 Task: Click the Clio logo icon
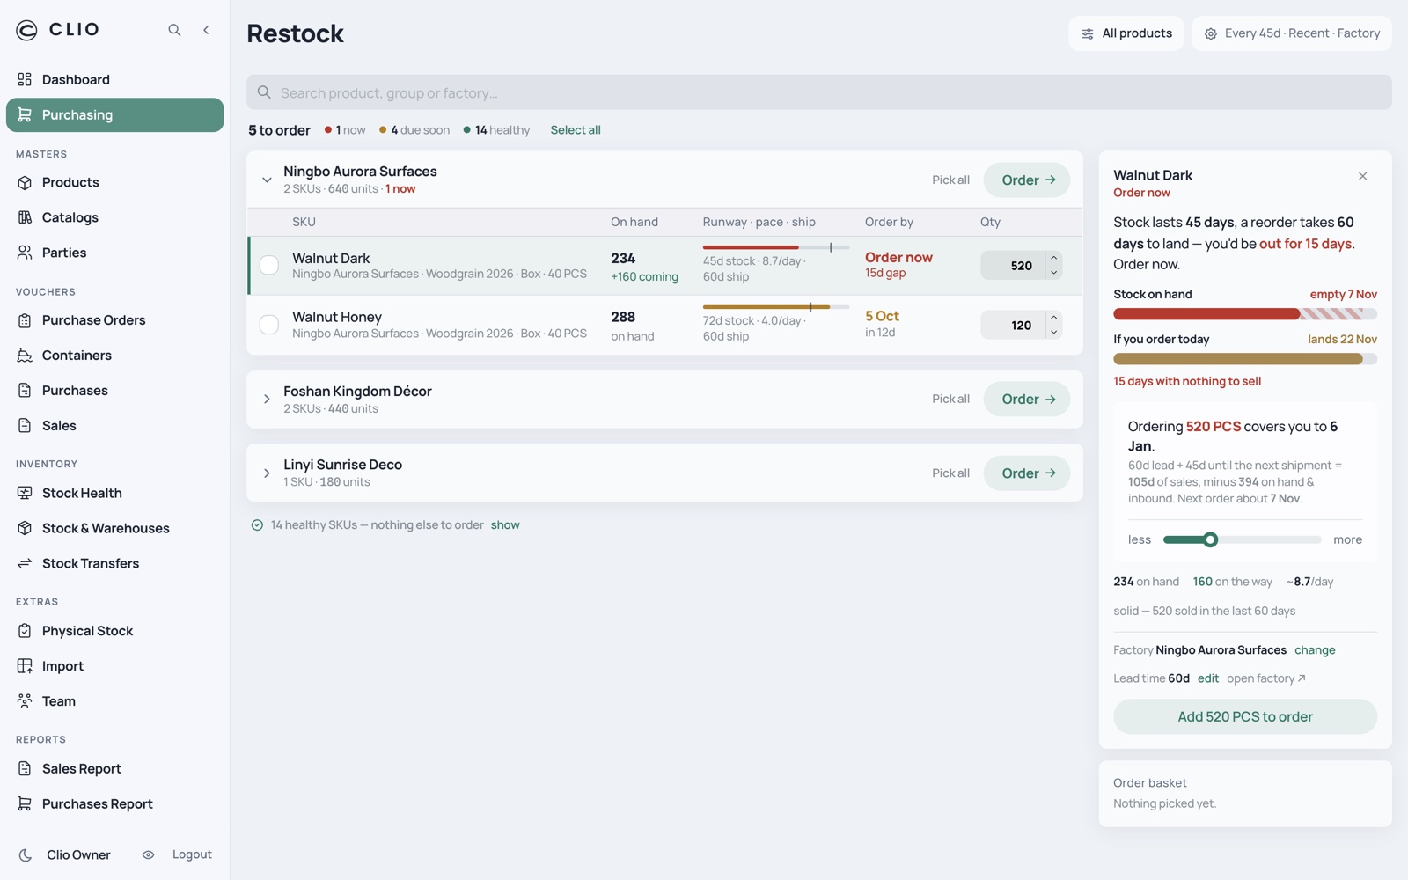(26, 30)
